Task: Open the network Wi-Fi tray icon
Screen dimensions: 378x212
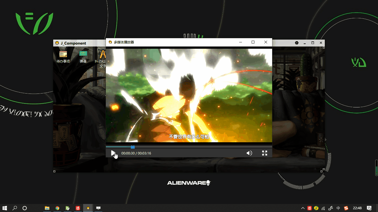Action: point(323,208)
